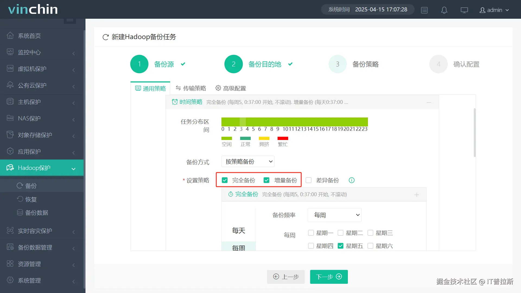Switch to the 高级配置 tab
Viewport: 521px width, 293px height.
point(231,88)
